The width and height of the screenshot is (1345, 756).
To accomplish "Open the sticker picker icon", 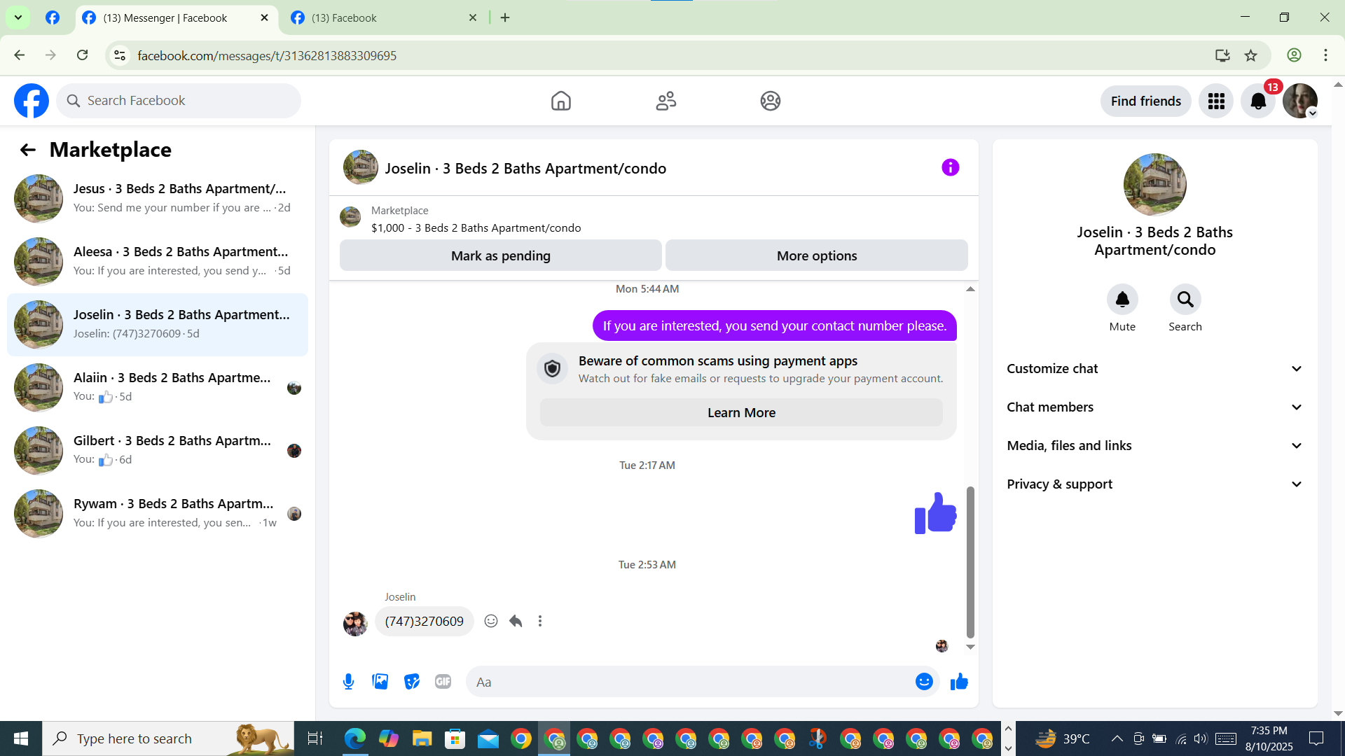I will pos(411,682).
